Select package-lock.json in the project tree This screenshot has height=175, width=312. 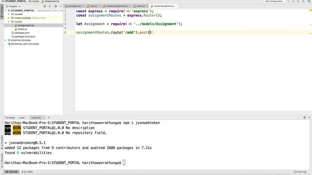pos(24,36)
